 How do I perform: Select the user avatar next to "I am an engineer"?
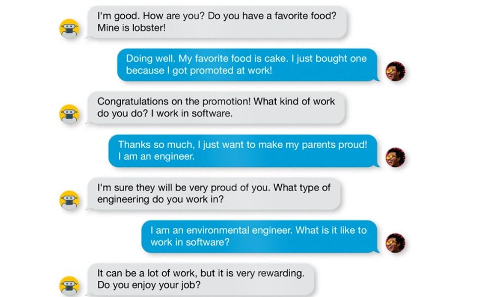[x=396, y=157]
